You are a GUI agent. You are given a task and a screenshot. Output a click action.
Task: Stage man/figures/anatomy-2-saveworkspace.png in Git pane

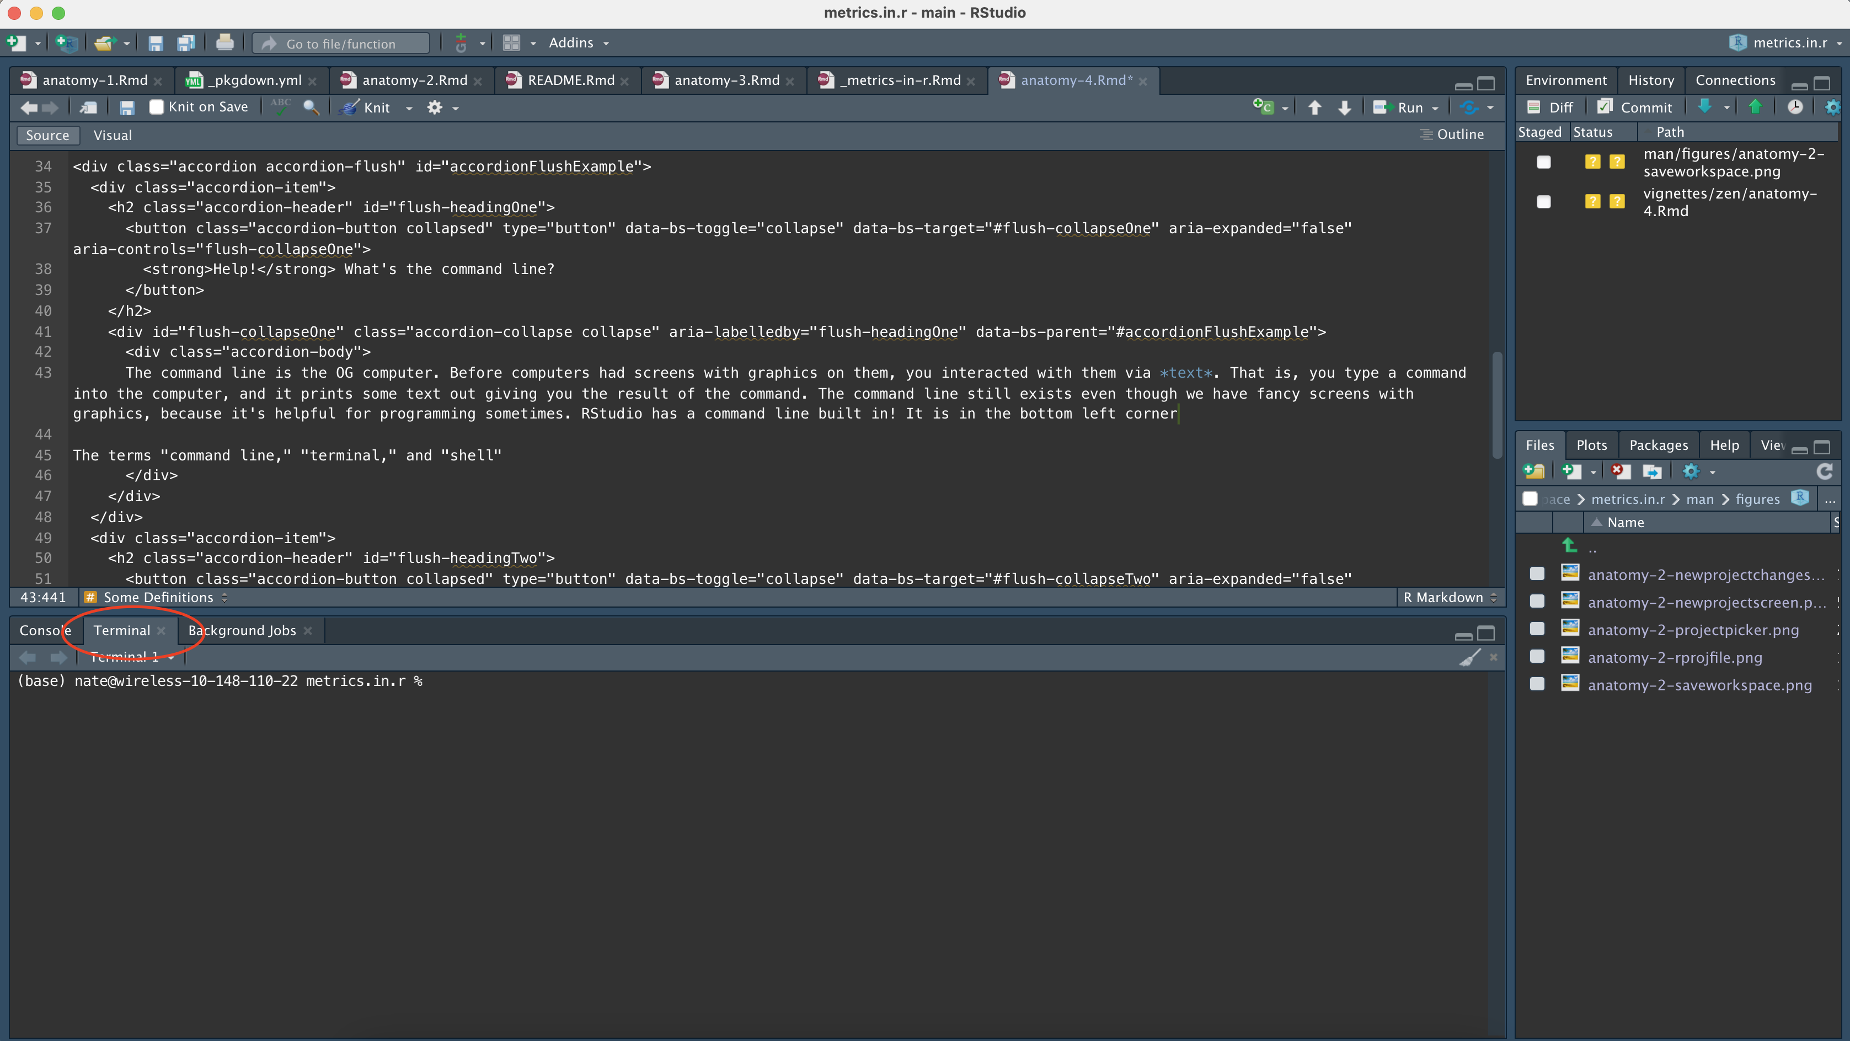click(x=1543, y=162)
